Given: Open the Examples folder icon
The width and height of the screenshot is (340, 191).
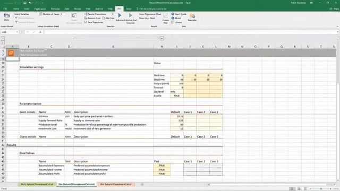Looking at the screenshot, I should point(192,16).
